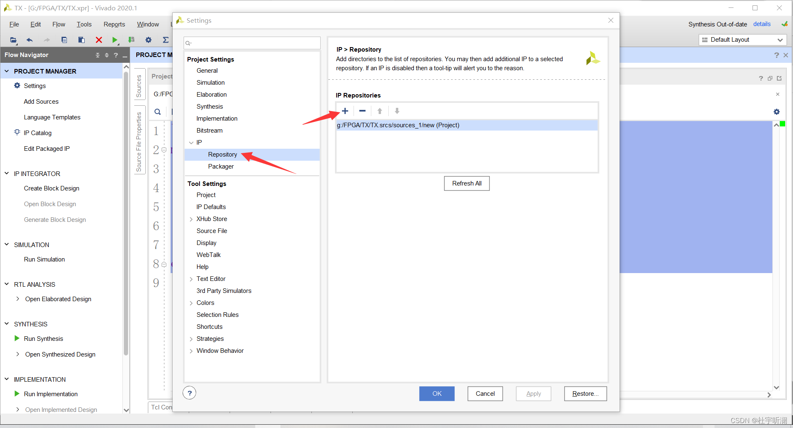Select Bitstream in Project Settings
The width and height of the screenshot is (793, 428).
(x=209, y=131)
